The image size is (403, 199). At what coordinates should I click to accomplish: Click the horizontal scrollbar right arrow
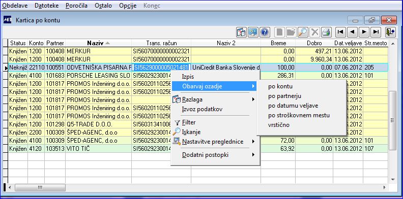point(385,188)
